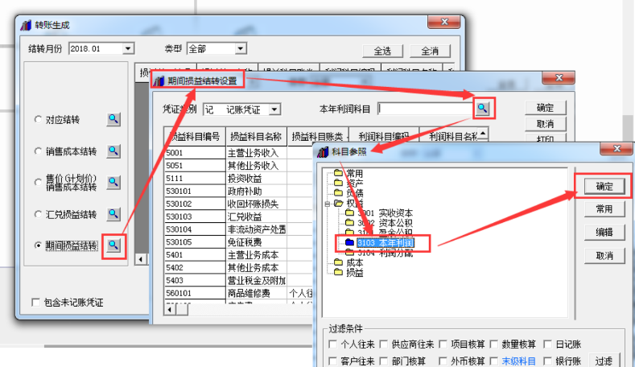Select row 530101 政府补助
The image size is (635, 367).
tap(239, 192)
